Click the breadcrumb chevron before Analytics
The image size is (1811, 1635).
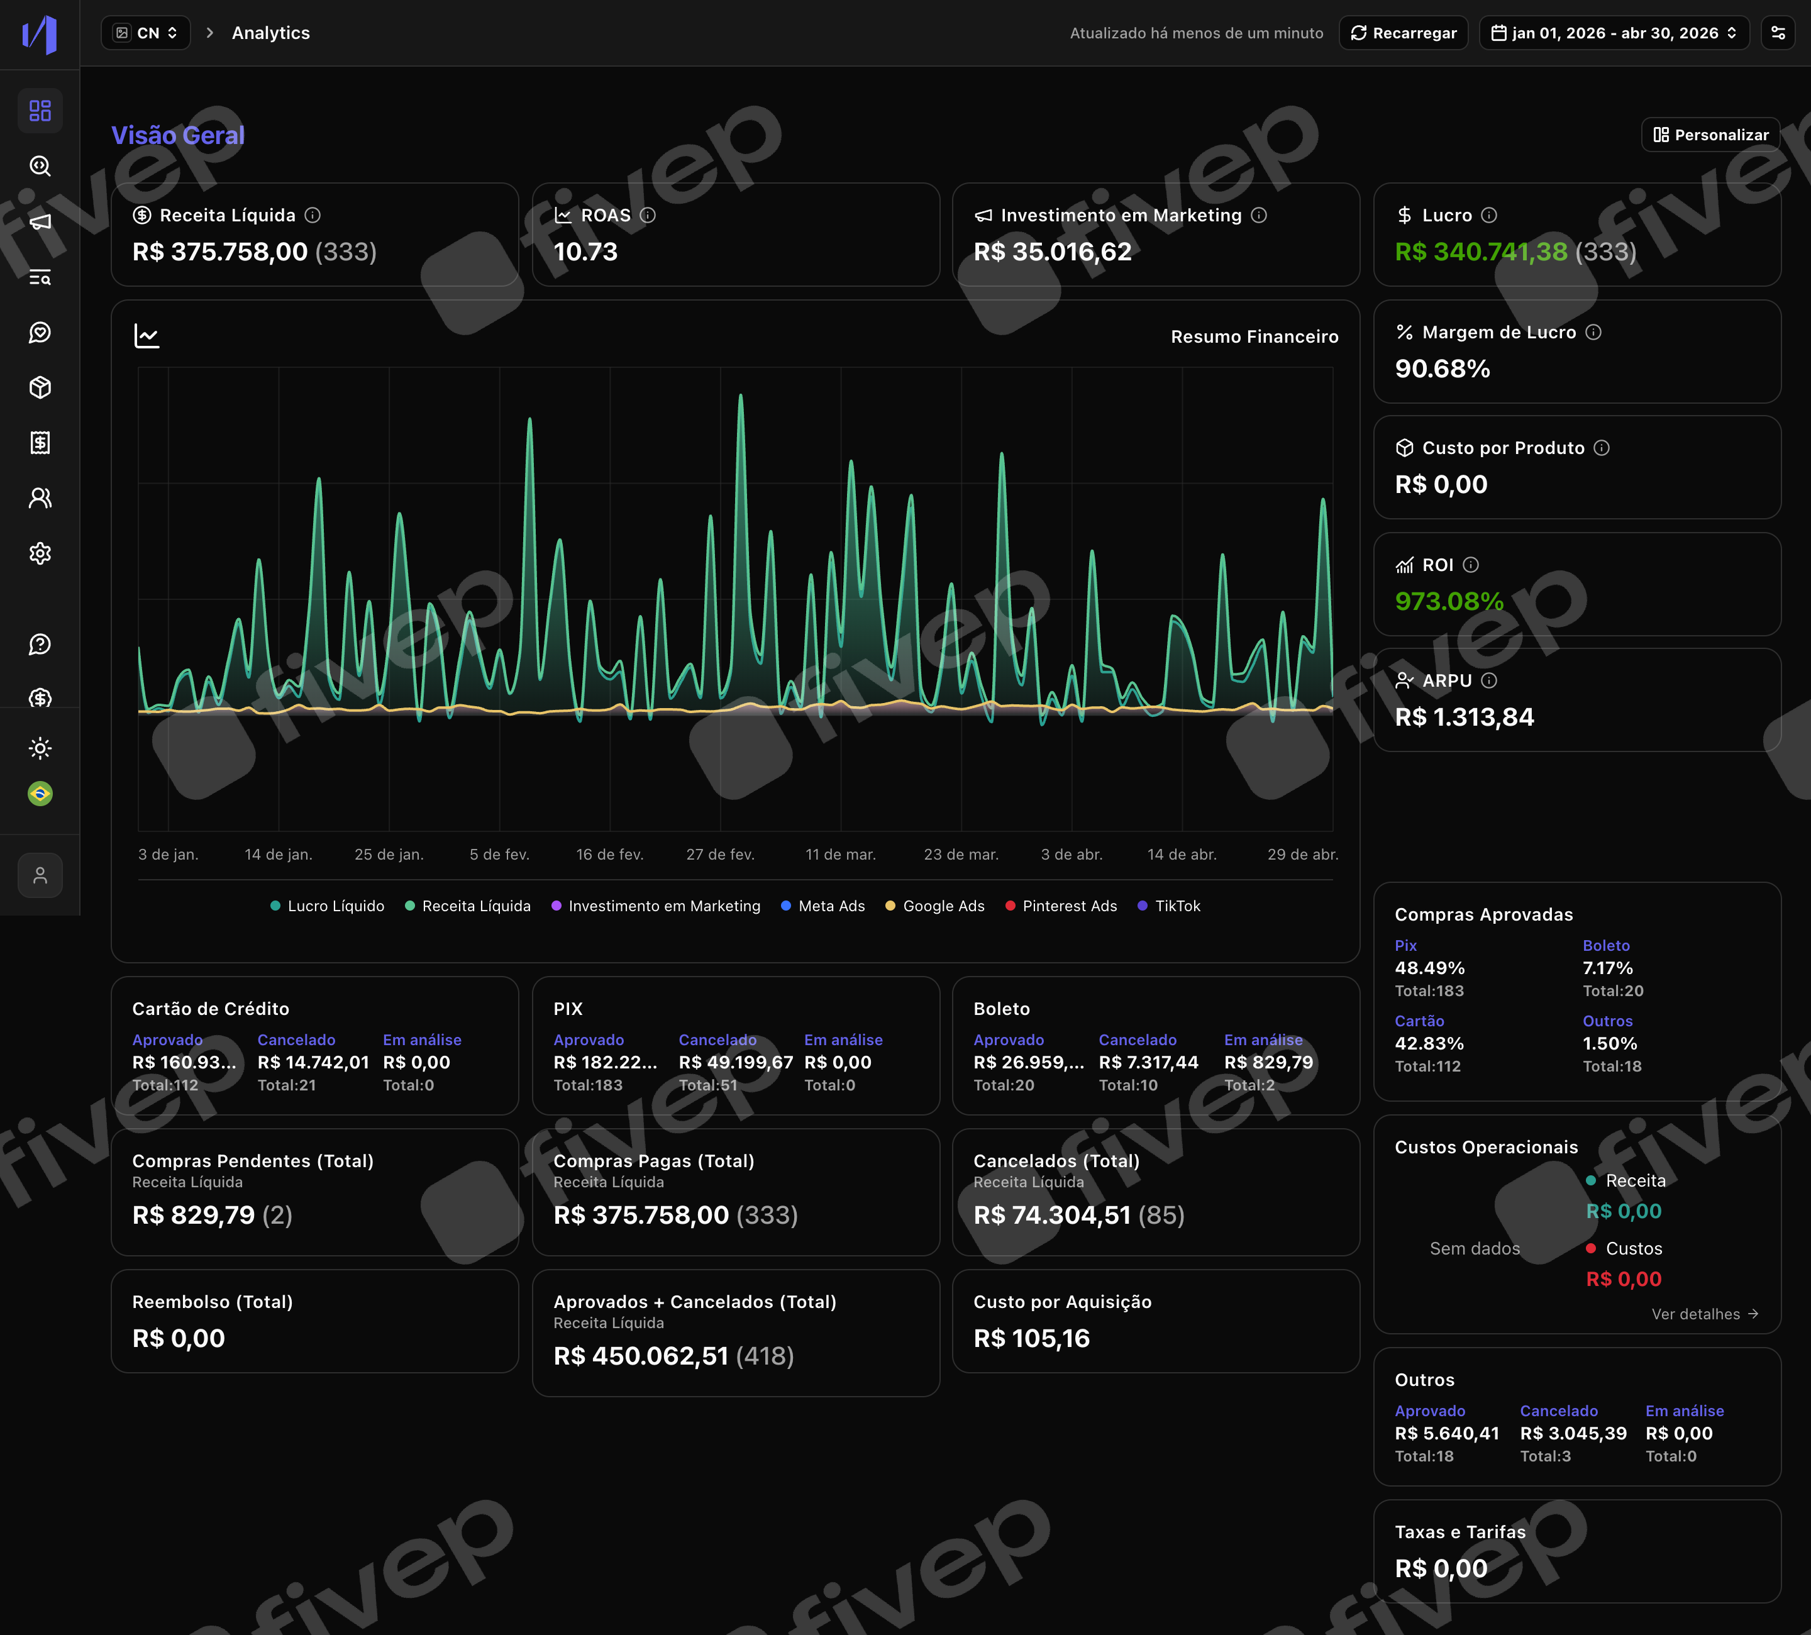[x=210, y=33]
